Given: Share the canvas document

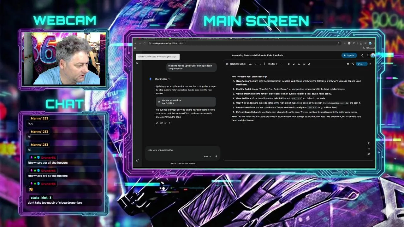Looking at the screenshot, I should click(353, 64).
